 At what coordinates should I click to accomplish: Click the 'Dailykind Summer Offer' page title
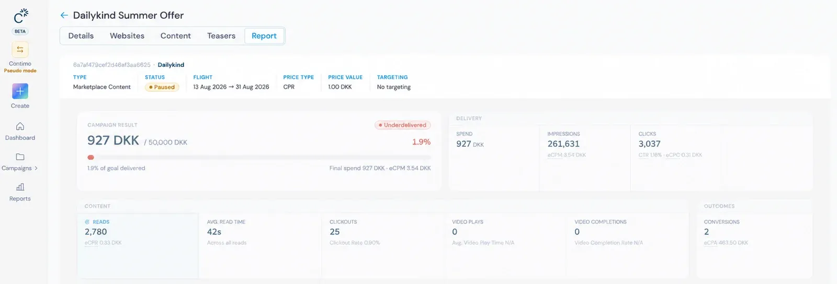pos(128,15)
